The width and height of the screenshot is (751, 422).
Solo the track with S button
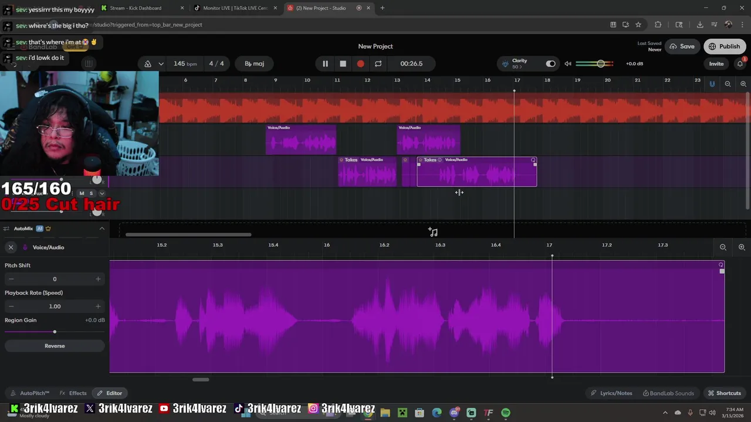point(91,193)
